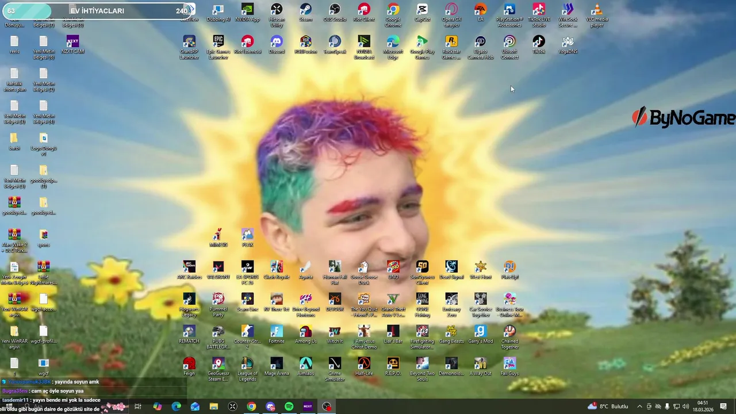This screenshot has width=736, height=414.
Task: Open the Aimlabs shortcut
Action: (x=305, y=367)
